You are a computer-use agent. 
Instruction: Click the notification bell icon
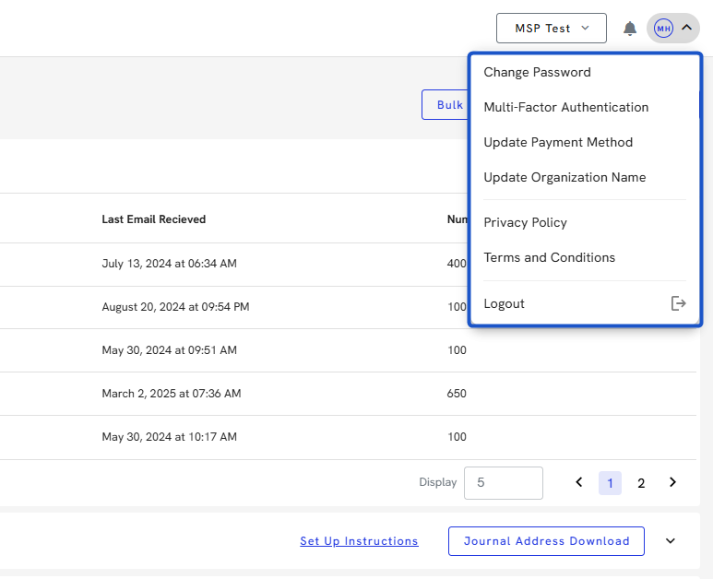[x=630, y=29]
